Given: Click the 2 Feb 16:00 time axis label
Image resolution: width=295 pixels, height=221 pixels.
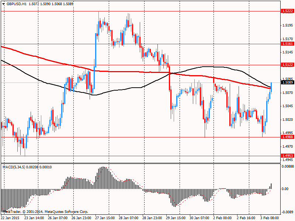Looking at the screenshot, I should pyautogui.click(x=246, y=218).
